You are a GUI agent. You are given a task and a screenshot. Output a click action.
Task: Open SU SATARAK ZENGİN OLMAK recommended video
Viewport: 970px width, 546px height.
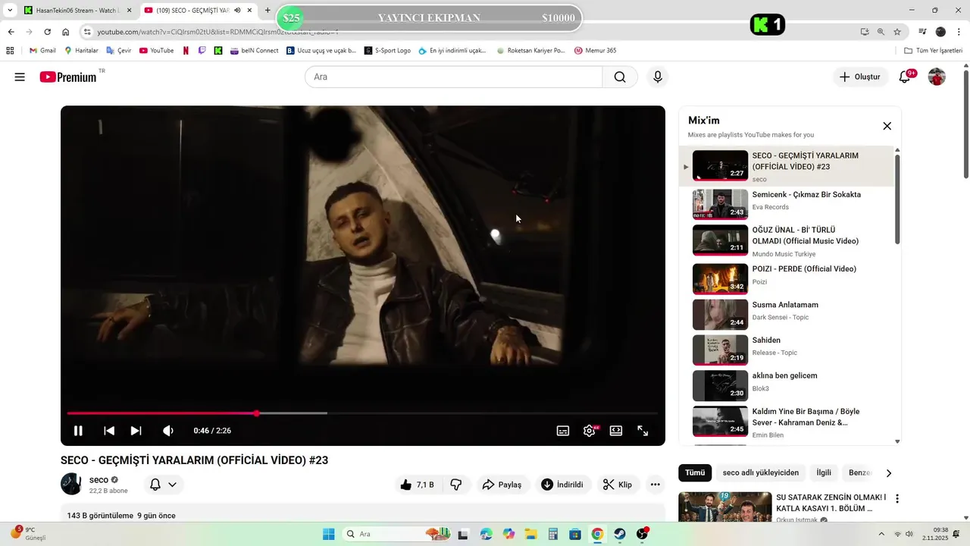tap(831, 503)
